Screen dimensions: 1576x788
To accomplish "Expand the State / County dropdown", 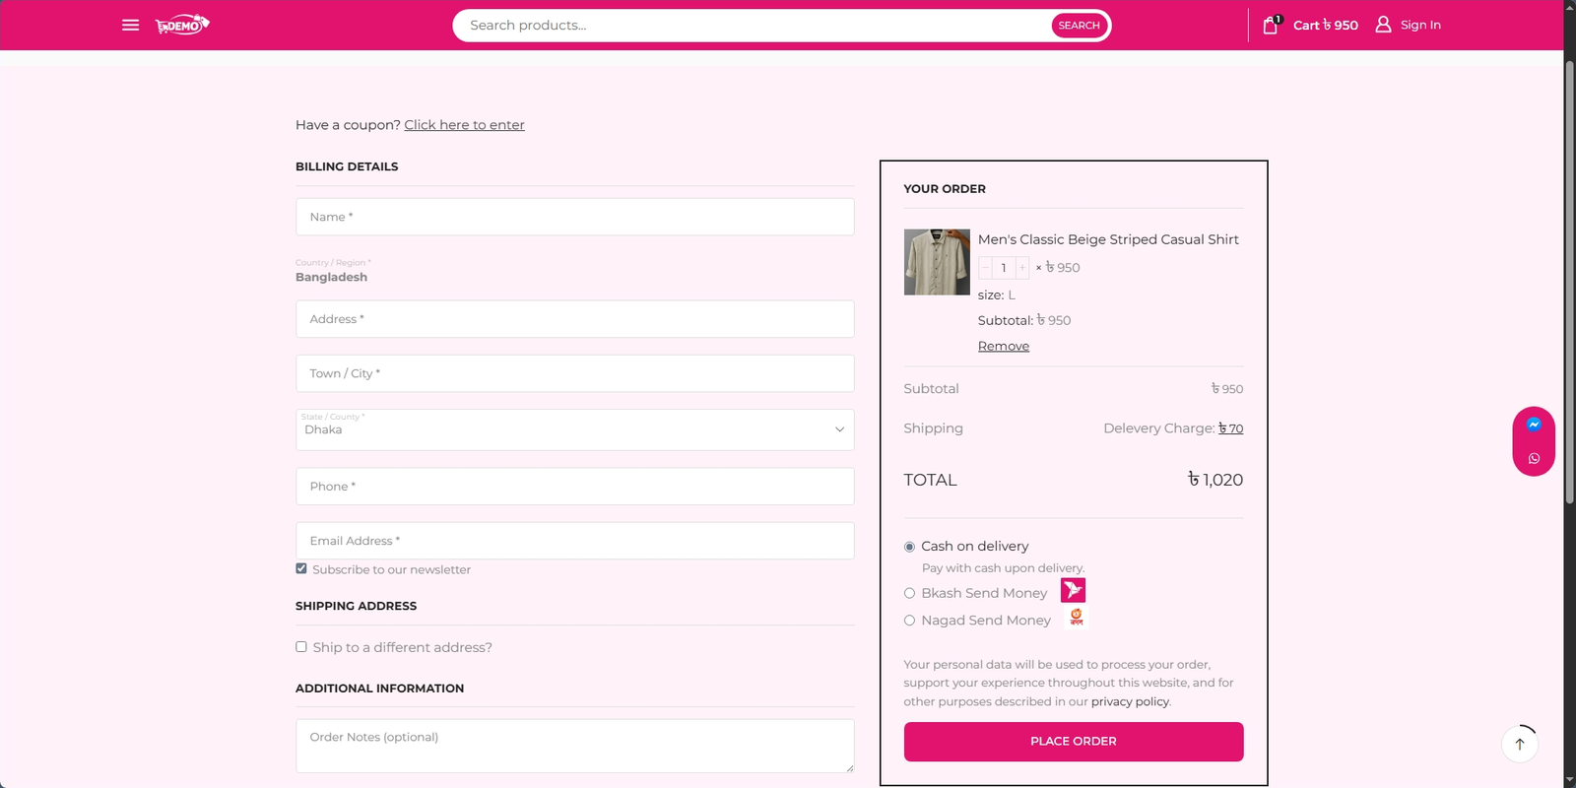I will click(574, 430).
